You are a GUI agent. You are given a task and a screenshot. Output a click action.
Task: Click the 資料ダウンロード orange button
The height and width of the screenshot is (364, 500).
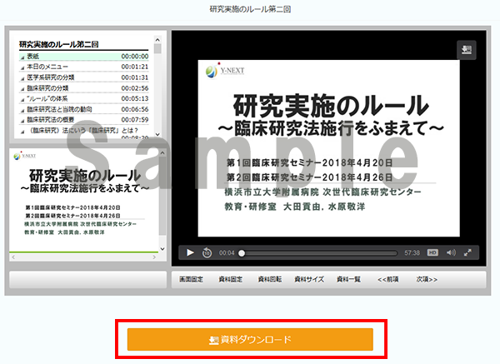250,340
